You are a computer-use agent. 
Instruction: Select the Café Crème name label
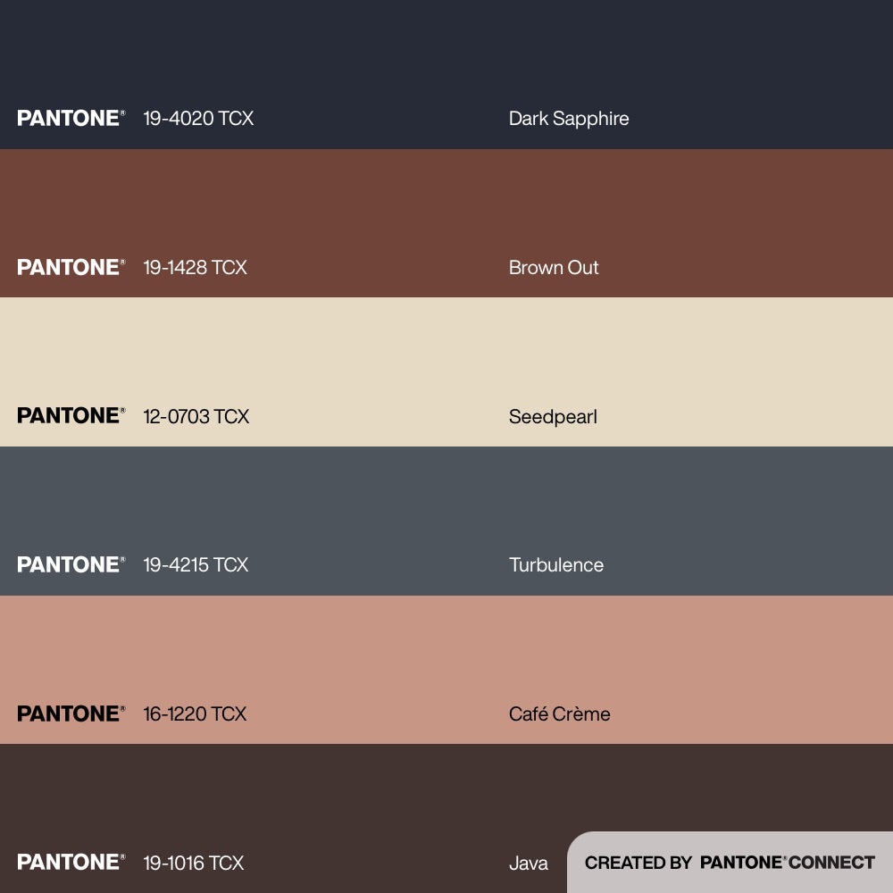point(560,714)
